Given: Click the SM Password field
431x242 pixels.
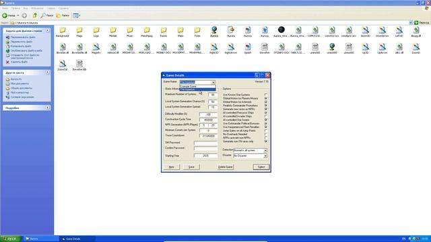Looking at the screenshot, I should [205, 143].
